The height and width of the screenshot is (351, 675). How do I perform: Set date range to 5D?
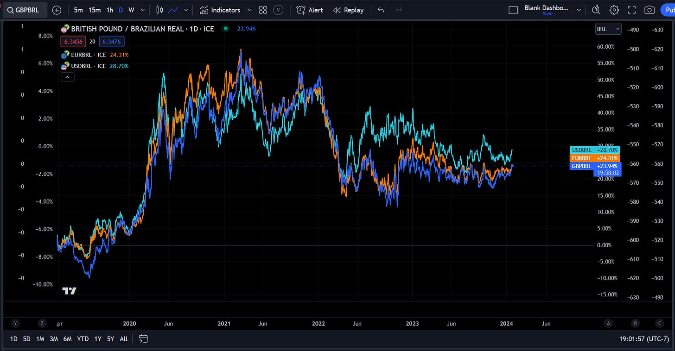pos(27,339)
